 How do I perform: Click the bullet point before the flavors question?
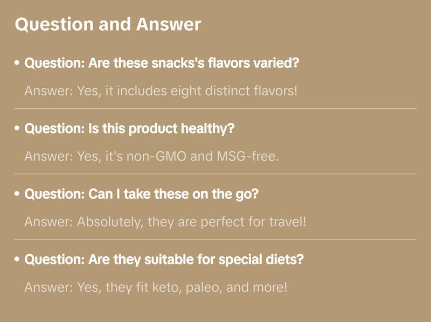[18, 64]
